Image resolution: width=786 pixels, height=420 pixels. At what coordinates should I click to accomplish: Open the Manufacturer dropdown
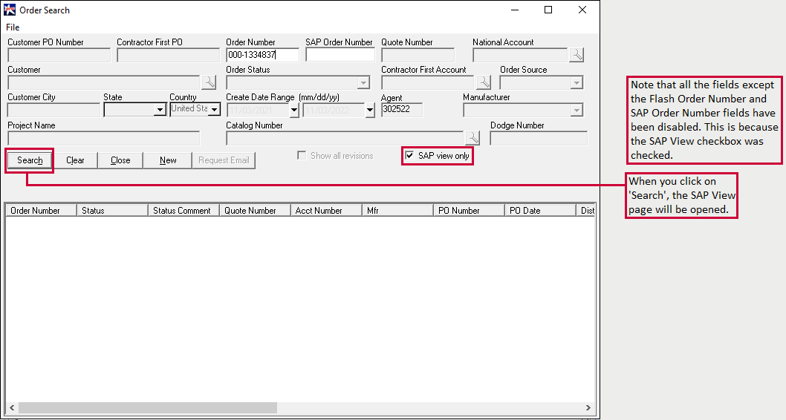point(576,111)
